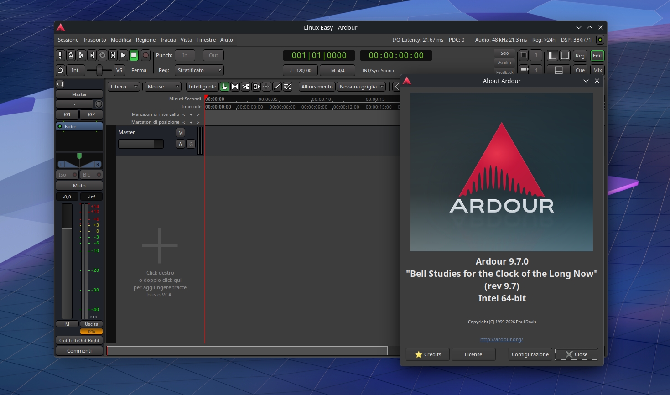670x395 pixels.
Task: Click the Commenti button on Master strip
Action: (x=79, y=351)
